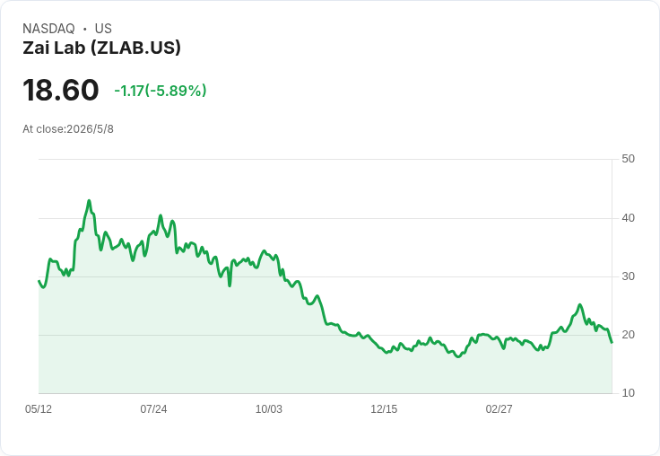The width and height of the screenshot is (660, 456).
Task: Click the 07/24 date axis label
Action: (x=153, y=408)
